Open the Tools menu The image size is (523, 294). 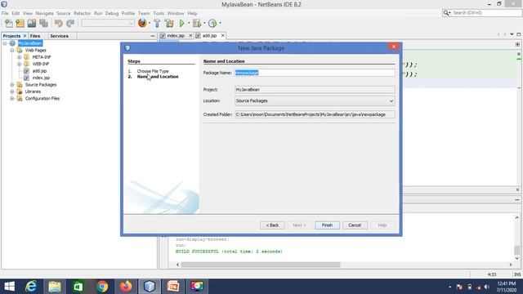(x=159, y=13)
